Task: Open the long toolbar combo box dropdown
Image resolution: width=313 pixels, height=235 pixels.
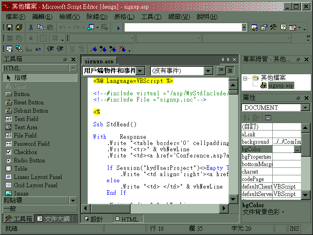Action: tap(244, 27)
